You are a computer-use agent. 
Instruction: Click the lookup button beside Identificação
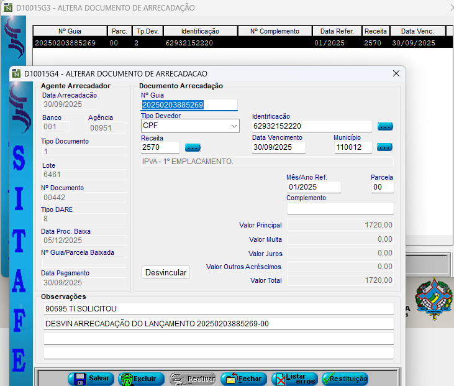click(x=385, y=126)
